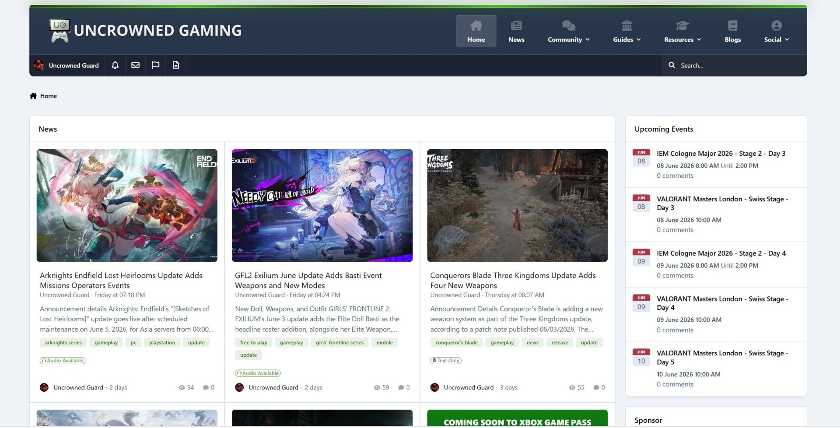Open the Upcoming Events heading
Image resolution: width=840 pixels, height=428 pixels.
664,129
